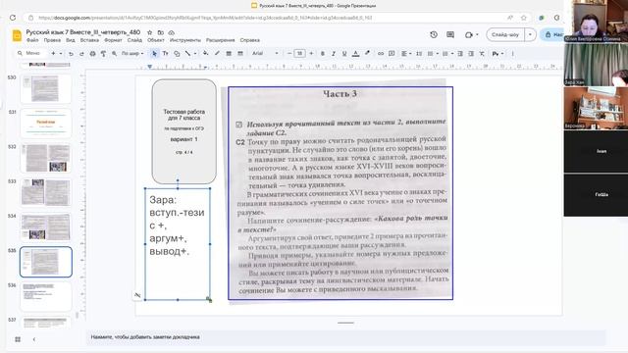Open the text alignment dropdown
Image resolution: width=628 pixels, height=353 pixels.
406,54
